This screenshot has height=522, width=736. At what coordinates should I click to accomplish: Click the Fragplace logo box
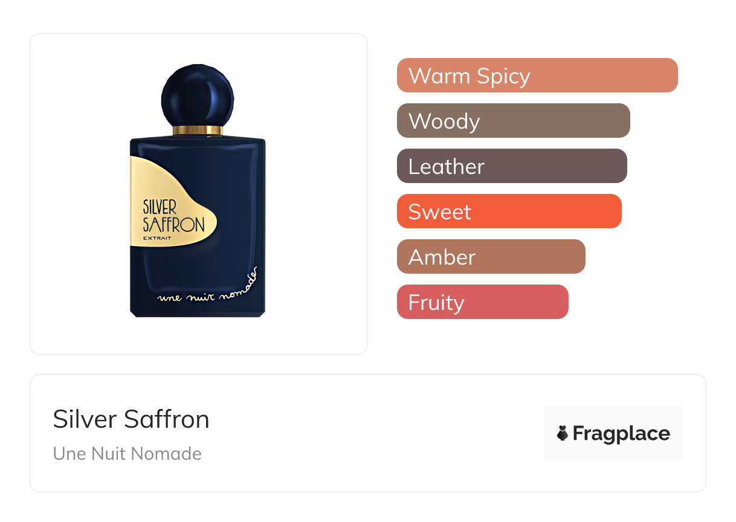pos(613,433)
